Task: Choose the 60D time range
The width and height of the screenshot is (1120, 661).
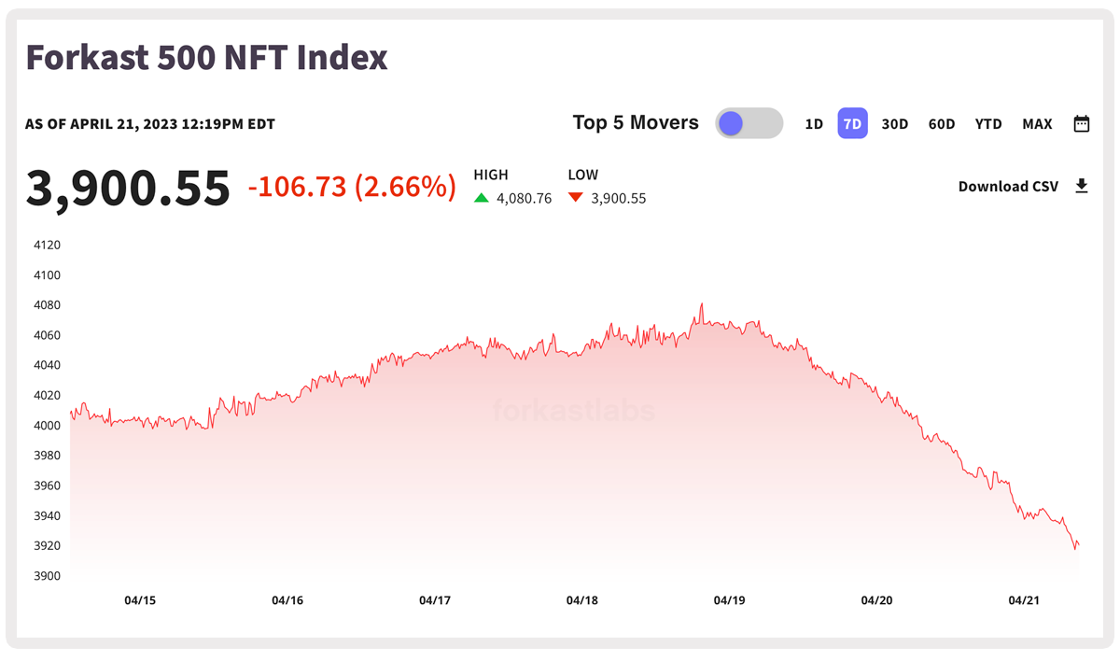Action: 942,123
